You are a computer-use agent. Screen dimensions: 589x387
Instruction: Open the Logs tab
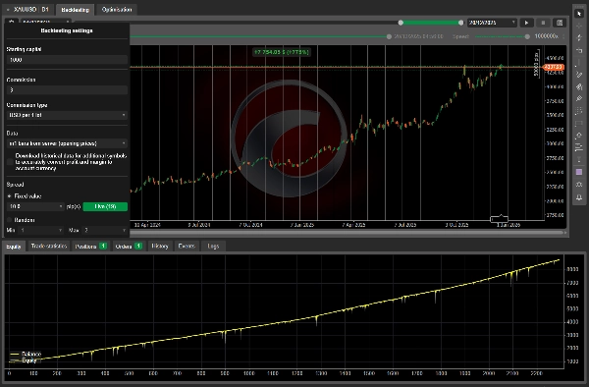[x=213, y=247]
